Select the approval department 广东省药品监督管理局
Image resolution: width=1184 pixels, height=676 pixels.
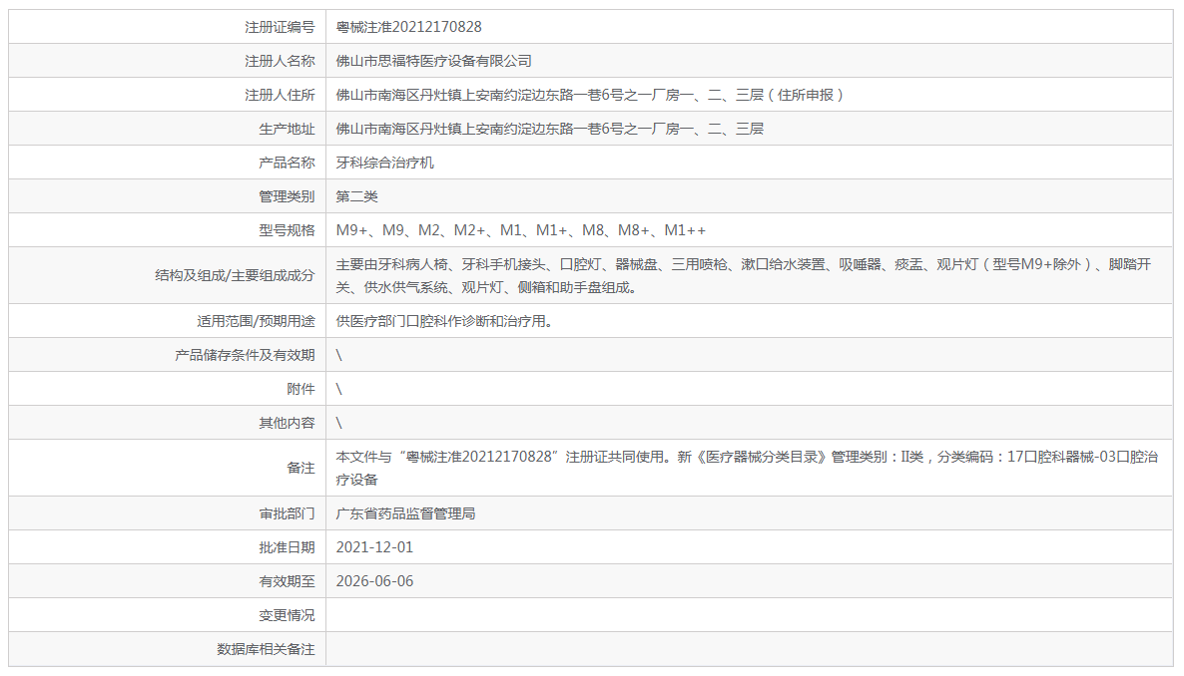tap(405, 513)
